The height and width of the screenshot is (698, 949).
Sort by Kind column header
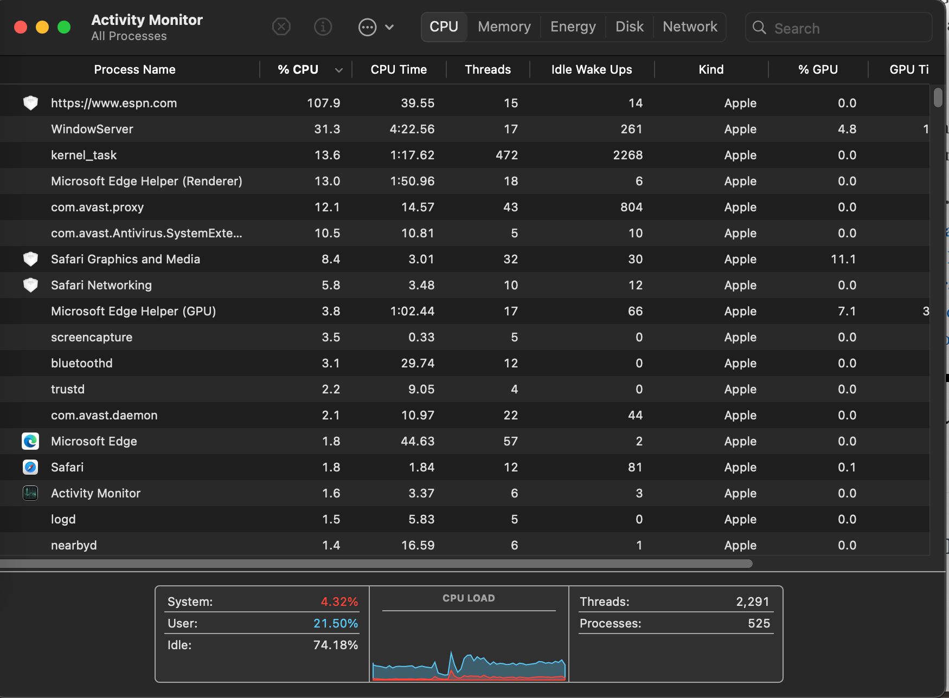coord(711,69)
